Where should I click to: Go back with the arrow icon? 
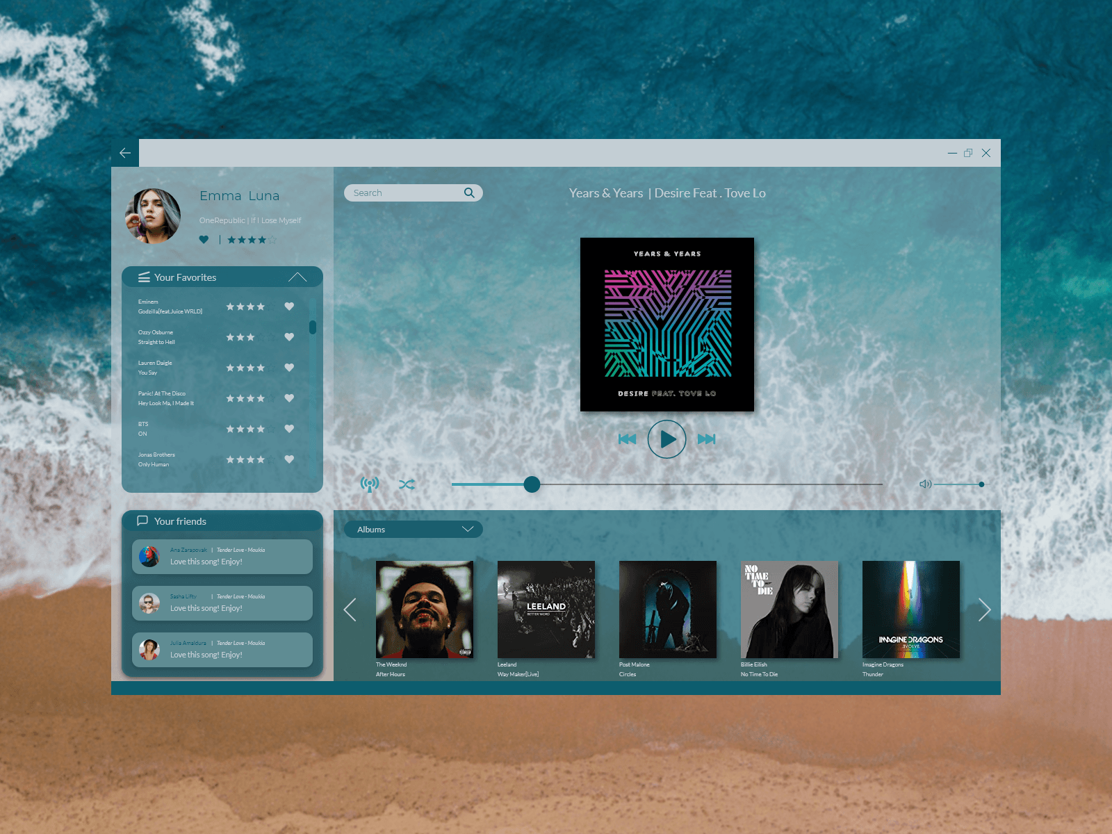[125, 153]
